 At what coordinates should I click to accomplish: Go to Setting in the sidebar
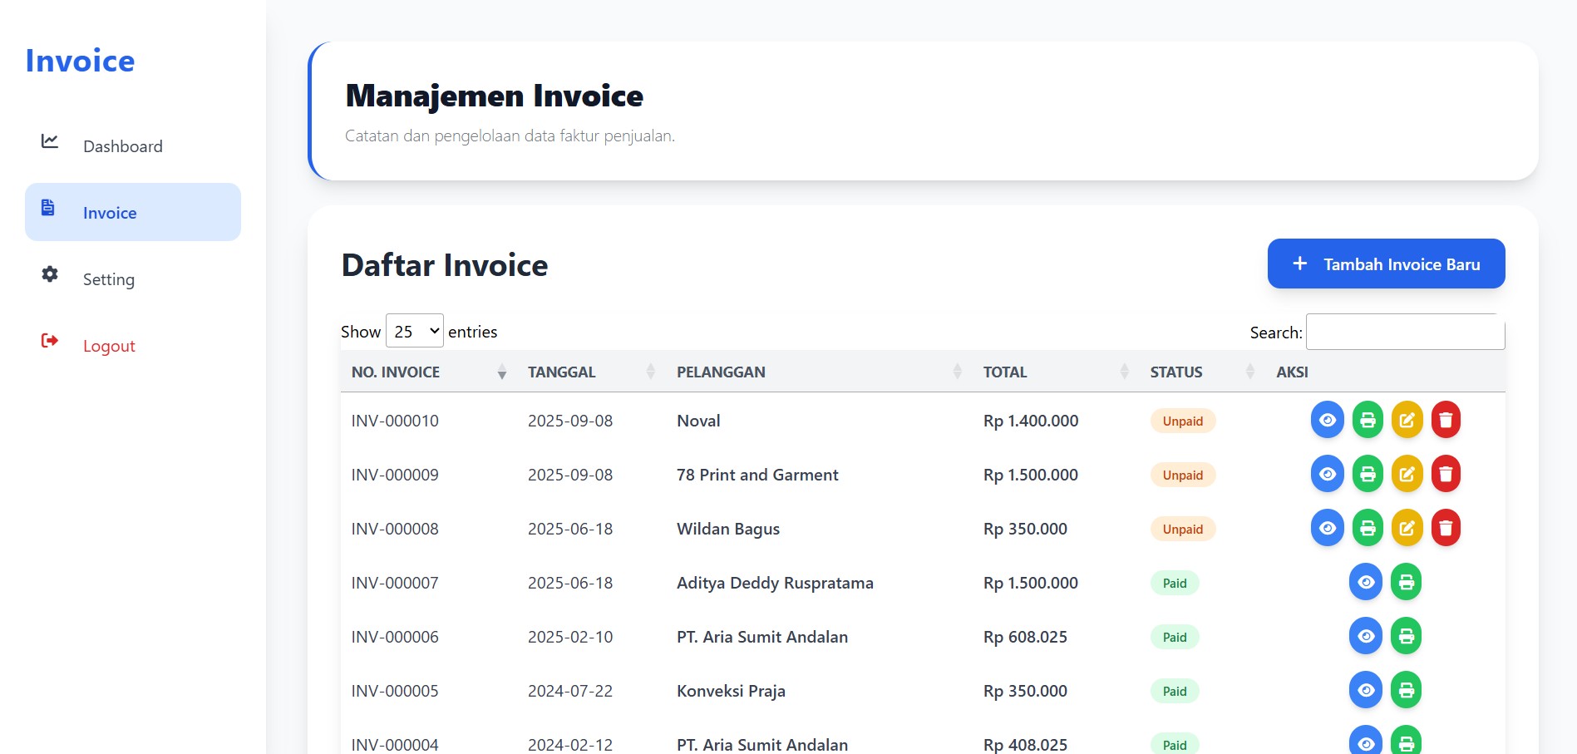click(x=108, y=279)
